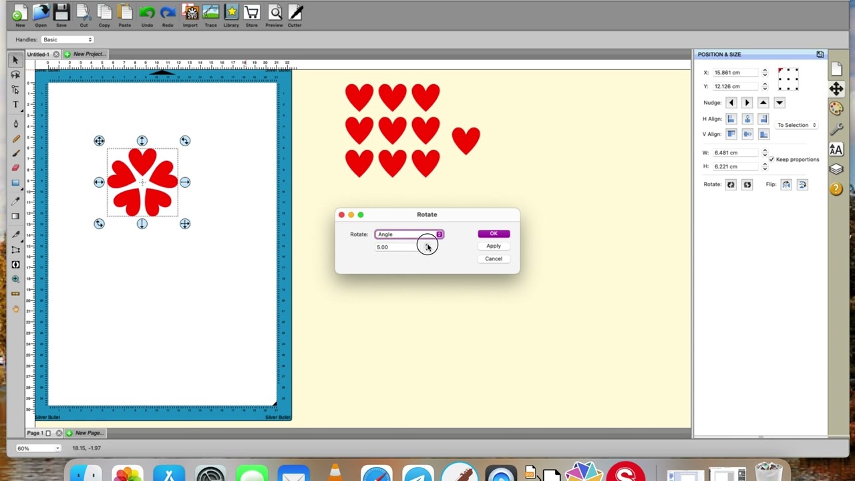
Task: Select the arrow Selection tool
Action: pos(15,60)
